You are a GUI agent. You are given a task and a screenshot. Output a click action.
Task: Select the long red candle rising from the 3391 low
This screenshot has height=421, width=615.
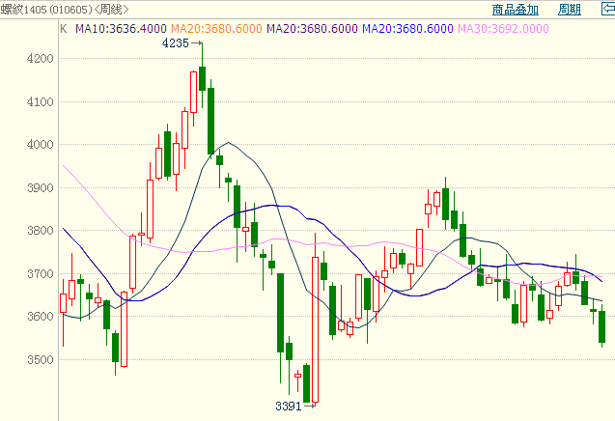coord(315,328)
